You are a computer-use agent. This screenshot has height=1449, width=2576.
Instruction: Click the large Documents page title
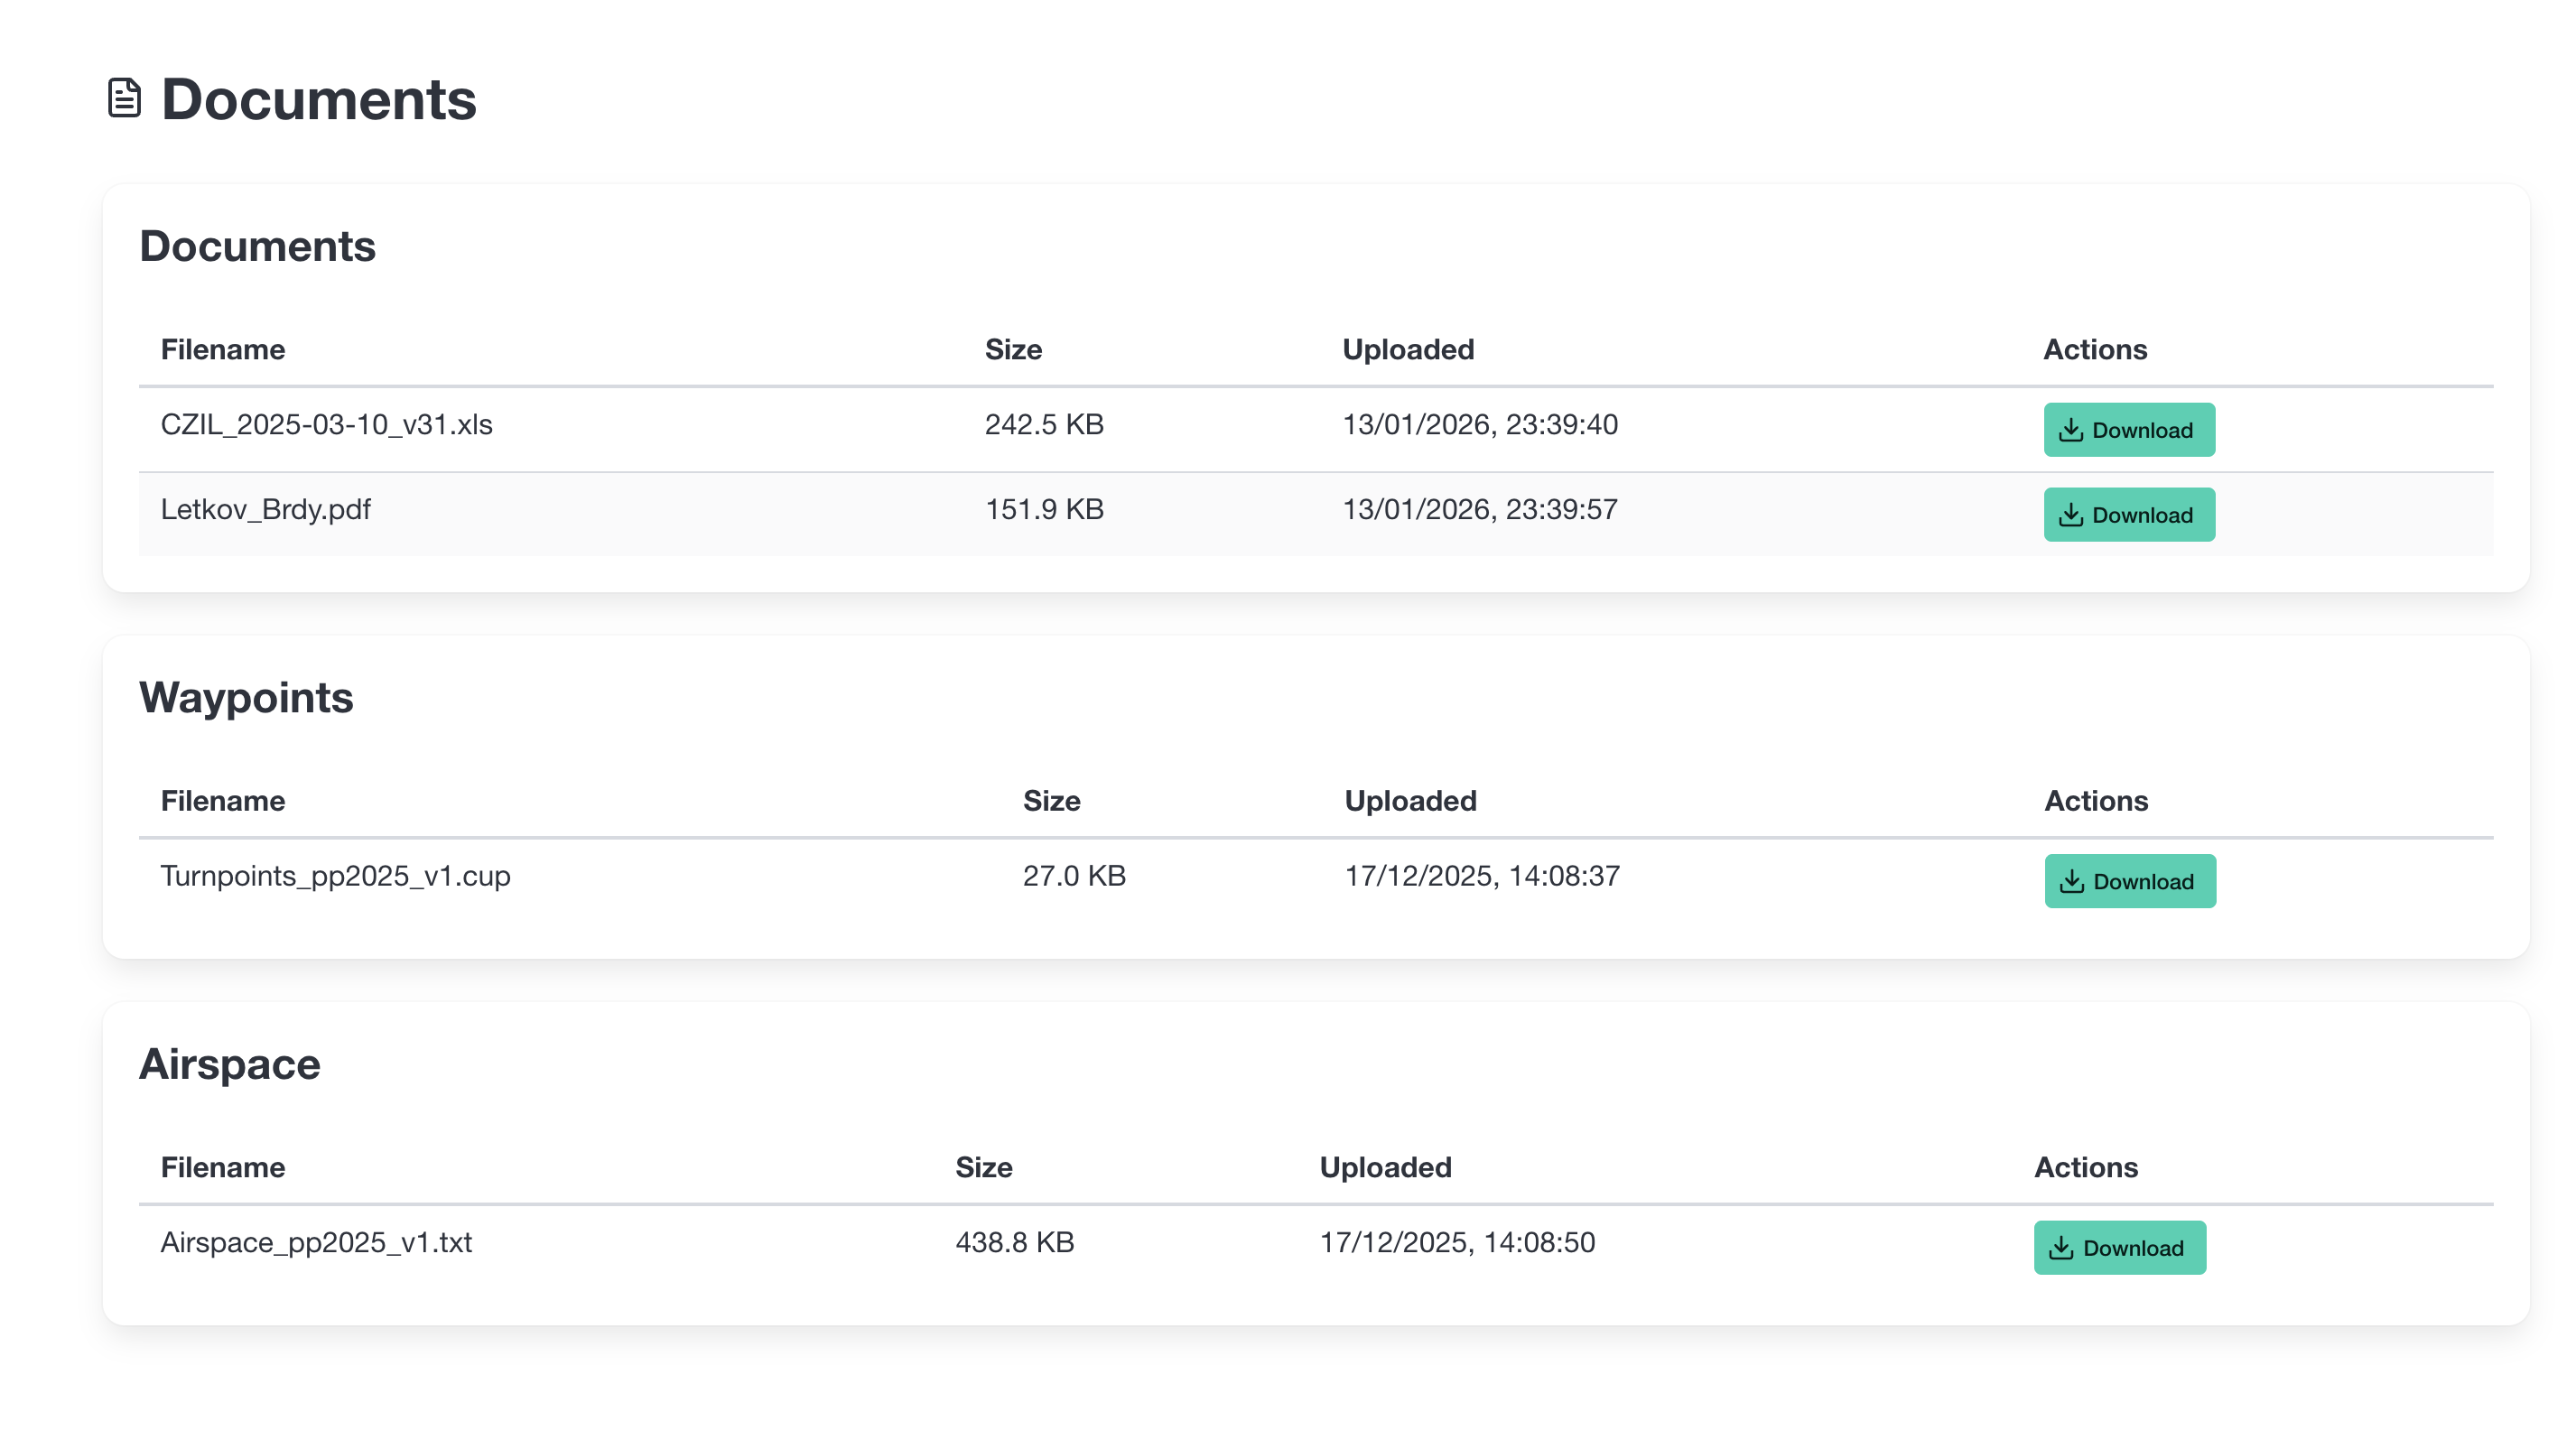tap(318, 99)
